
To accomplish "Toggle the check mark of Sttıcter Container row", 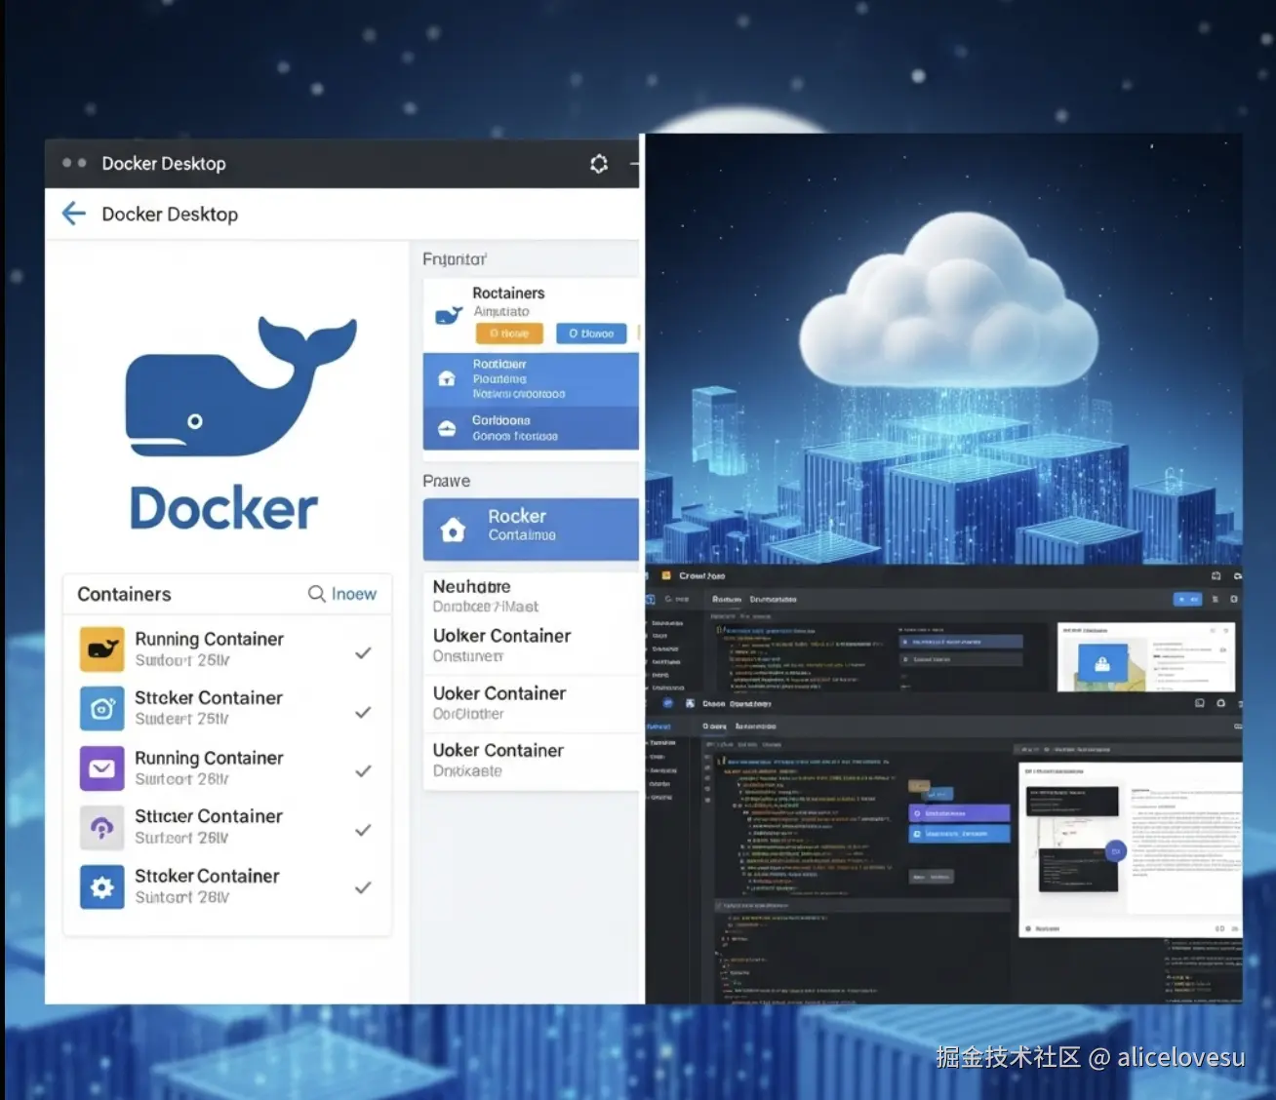I will pos(363,831).
